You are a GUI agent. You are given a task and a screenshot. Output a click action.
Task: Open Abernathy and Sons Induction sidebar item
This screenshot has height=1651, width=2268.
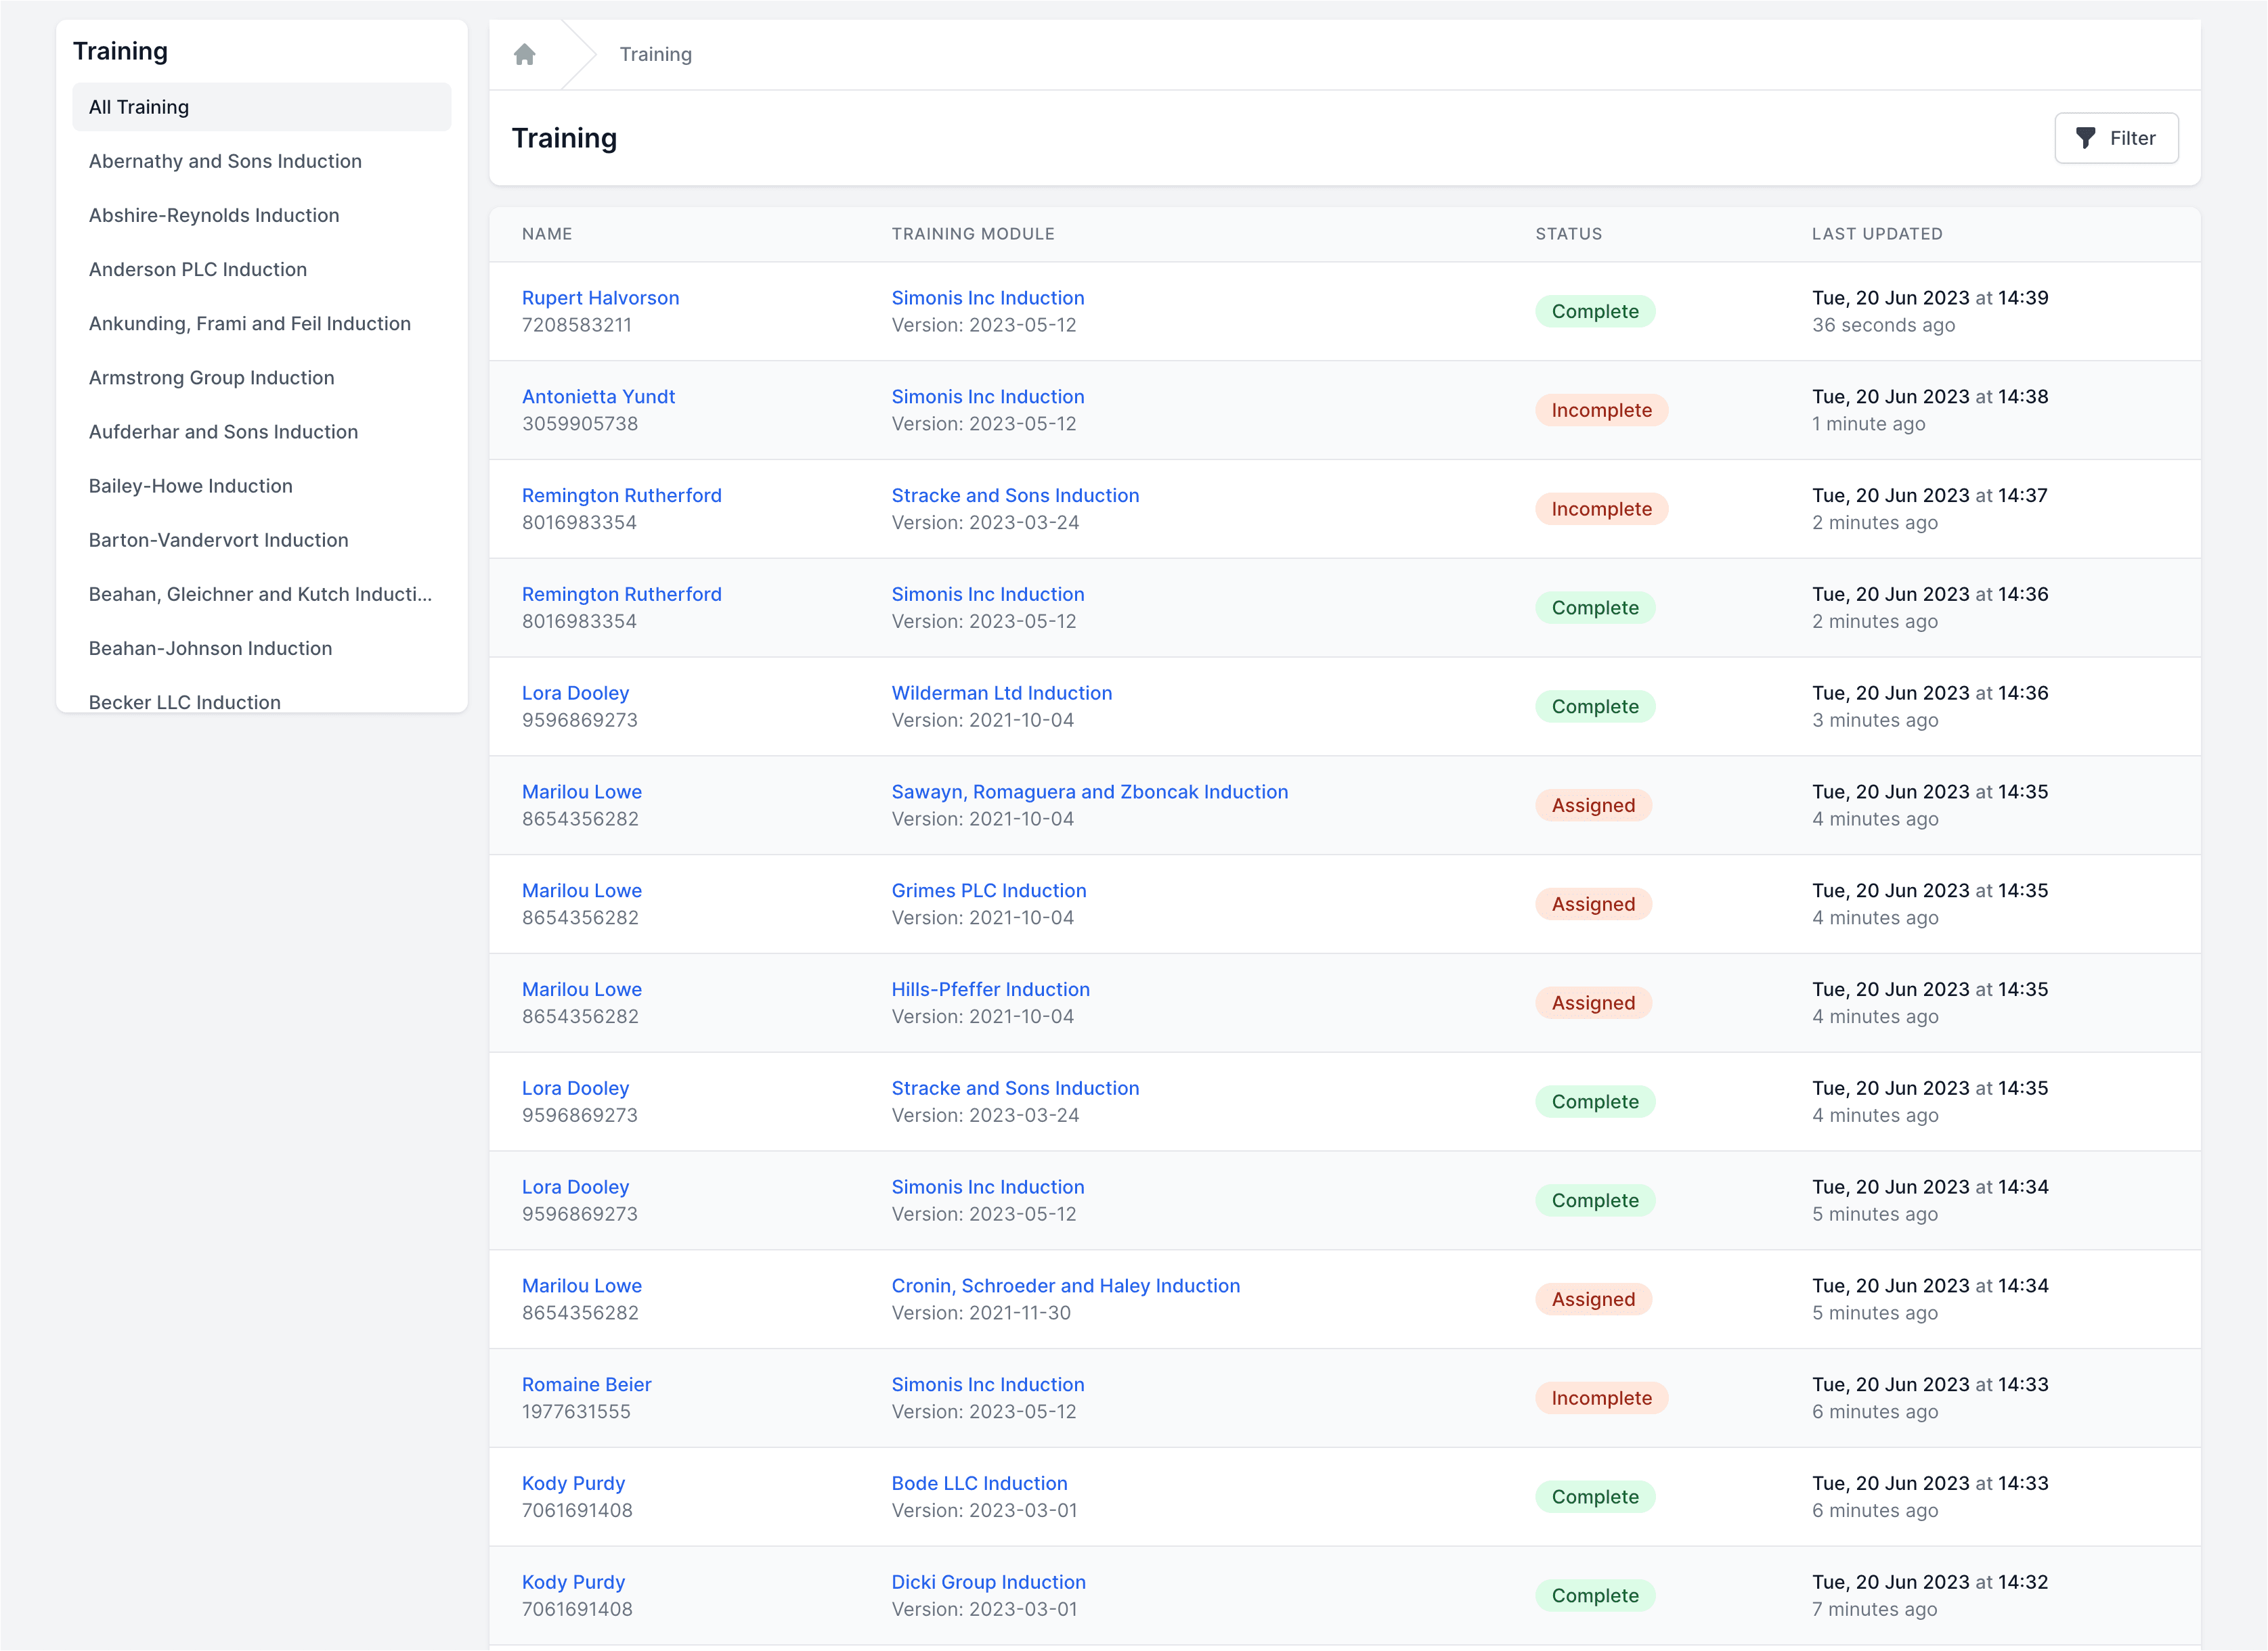pos(225,161)
